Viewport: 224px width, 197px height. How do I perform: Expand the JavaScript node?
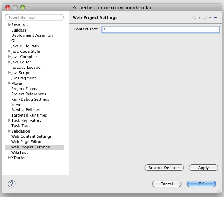[x=9, y=73]
